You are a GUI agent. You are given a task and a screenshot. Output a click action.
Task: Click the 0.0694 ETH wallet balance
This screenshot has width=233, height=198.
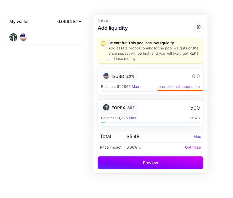[x=69, y=22]
